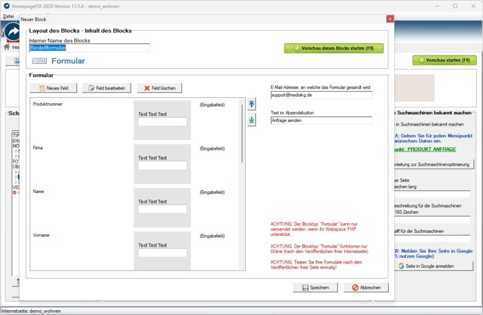Open the Datei menu
This screenshot has height=315, width=483.
pyautogui.click(x=8, y=16)
